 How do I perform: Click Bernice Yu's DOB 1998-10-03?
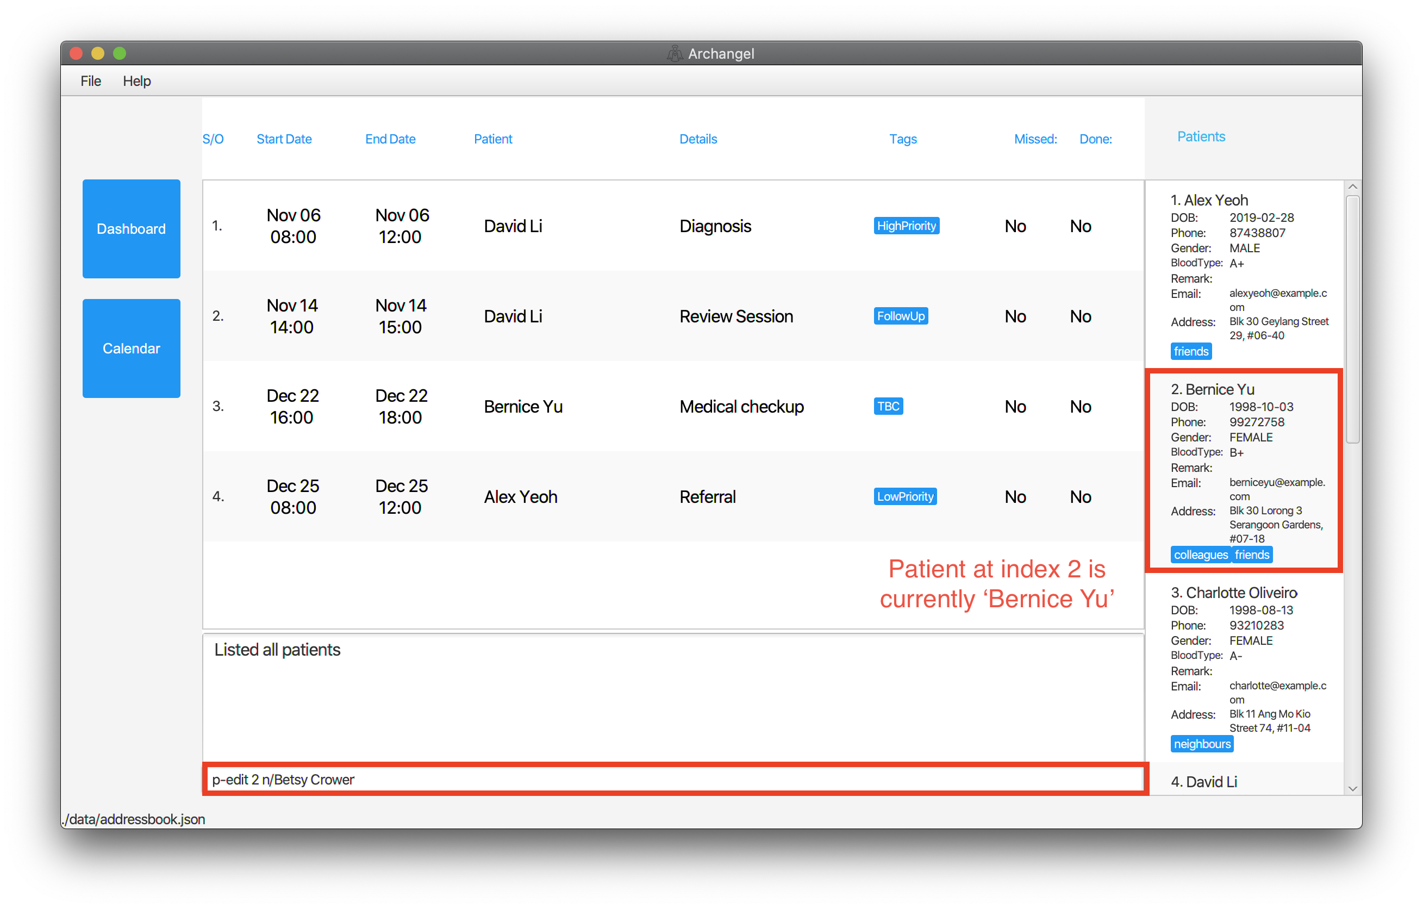1261,407
